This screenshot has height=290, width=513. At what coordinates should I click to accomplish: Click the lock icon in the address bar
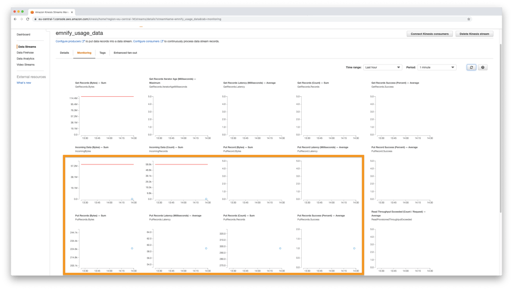(35, 19)
